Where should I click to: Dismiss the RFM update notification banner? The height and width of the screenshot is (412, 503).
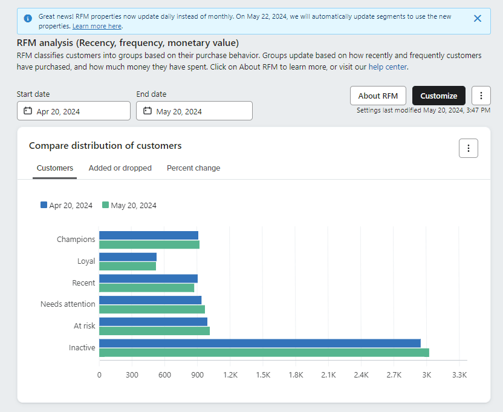tap(477, 18)
